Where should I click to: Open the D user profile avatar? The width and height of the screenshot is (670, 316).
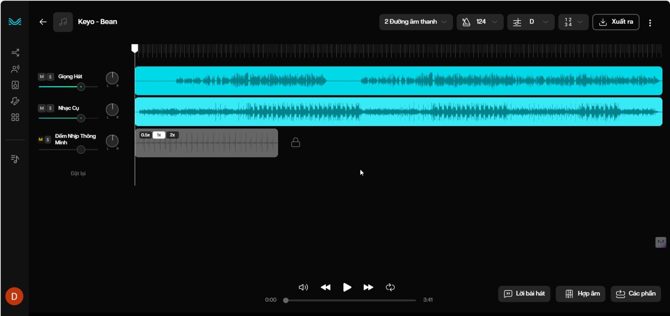(x=14, y=296)
